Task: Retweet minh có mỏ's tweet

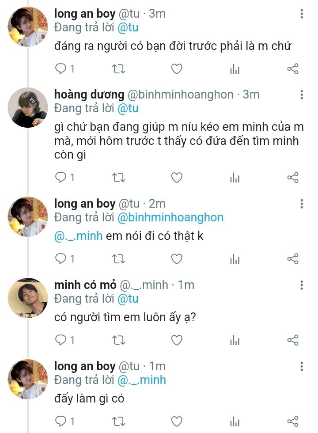Action: [119, 340]
